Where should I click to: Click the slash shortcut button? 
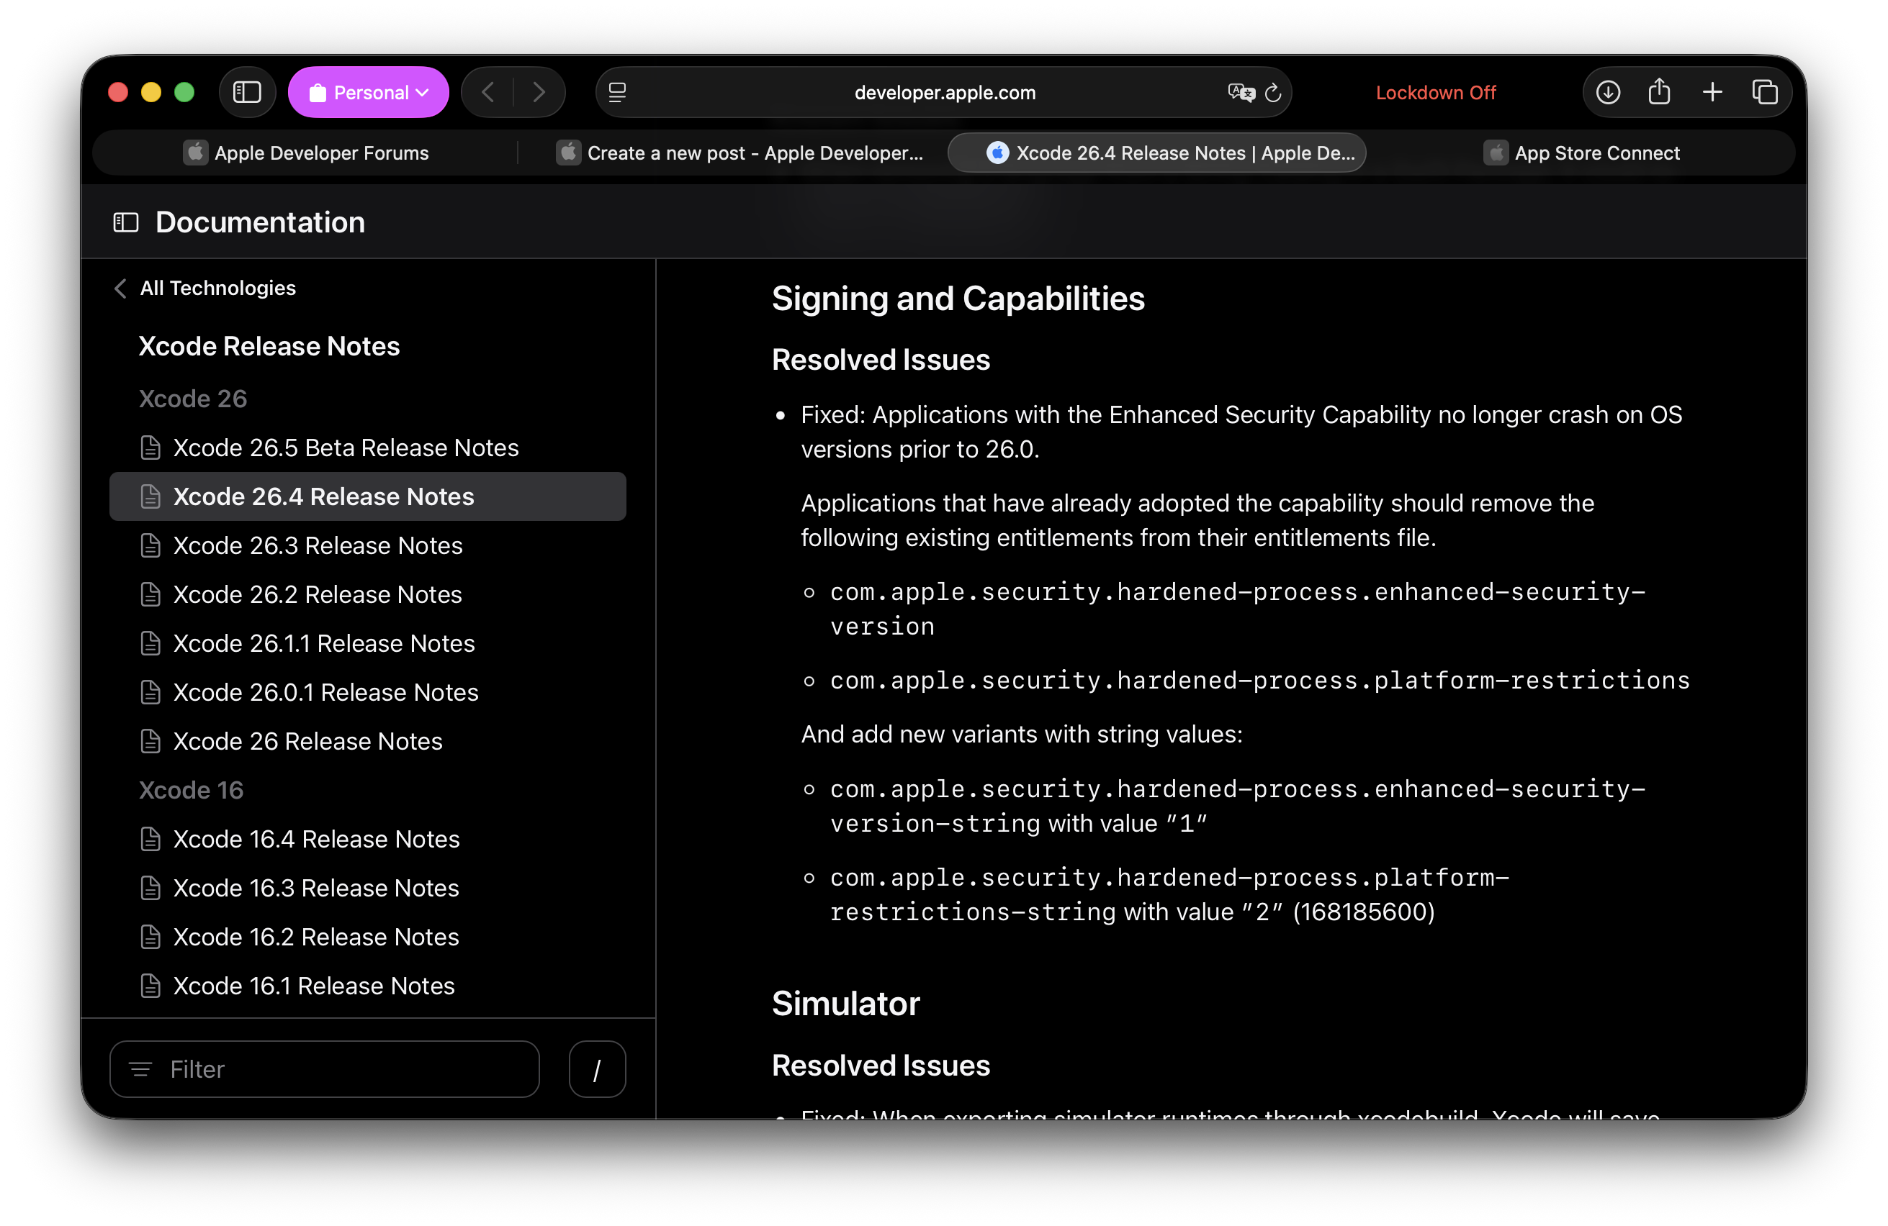point(596,1069)
